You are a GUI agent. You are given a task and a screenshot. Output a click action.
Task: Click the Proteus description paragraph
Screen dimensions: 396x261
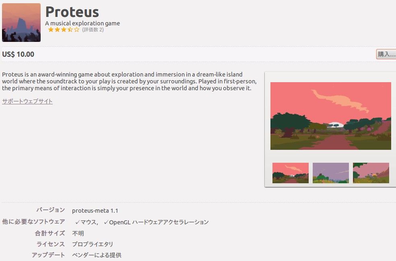tap(129, 81)
